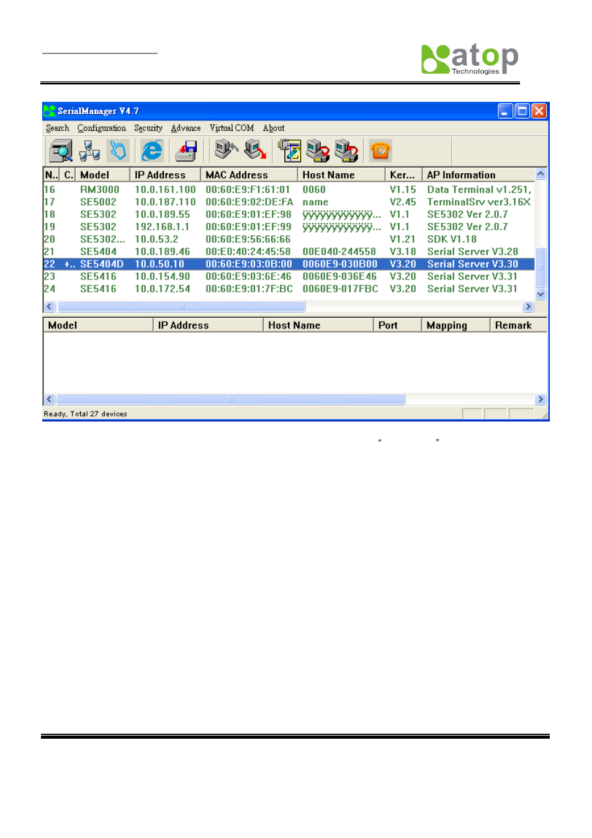Close the SerialManager window

coord(539,111)
